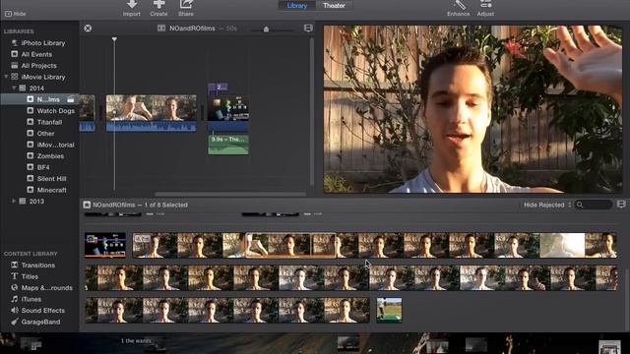
Task: Open All Projects in sidebar
Action: [x=39, y=66]
